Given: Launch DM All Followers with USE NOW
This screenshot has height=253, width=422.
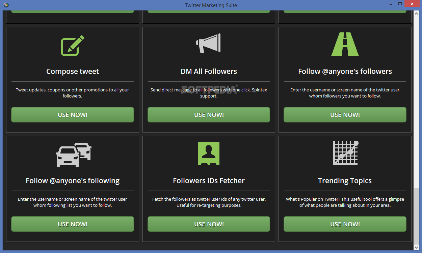Looking at the screenshot, I should pyautogui.click(x=209, y=115).
